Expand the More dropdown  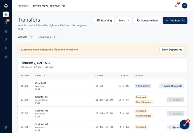coord(124,20)
